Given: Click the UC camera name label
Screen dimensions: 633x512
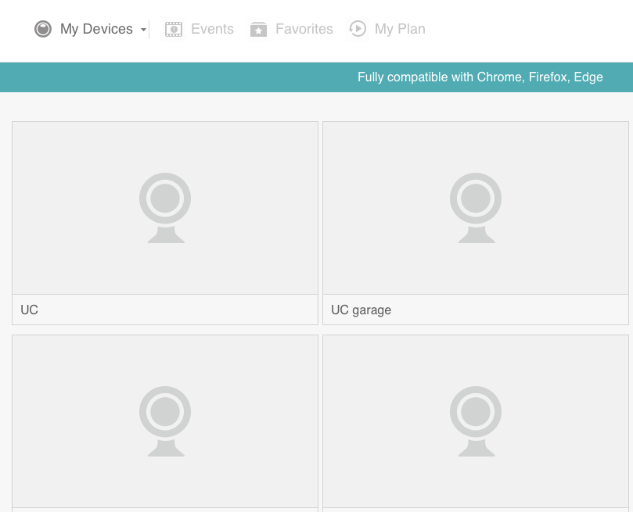Looking at the screenshot, I should 30,310.
